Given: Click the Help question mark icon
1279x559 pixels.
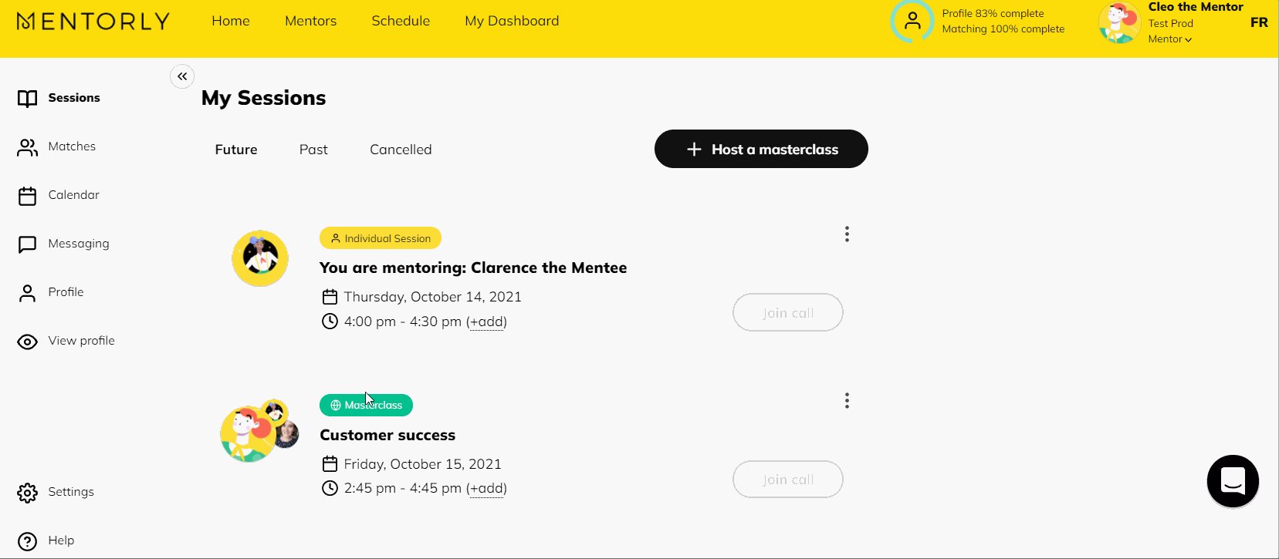Looking at the screenshot, I should pyautogui.click(x=28, y=541).
